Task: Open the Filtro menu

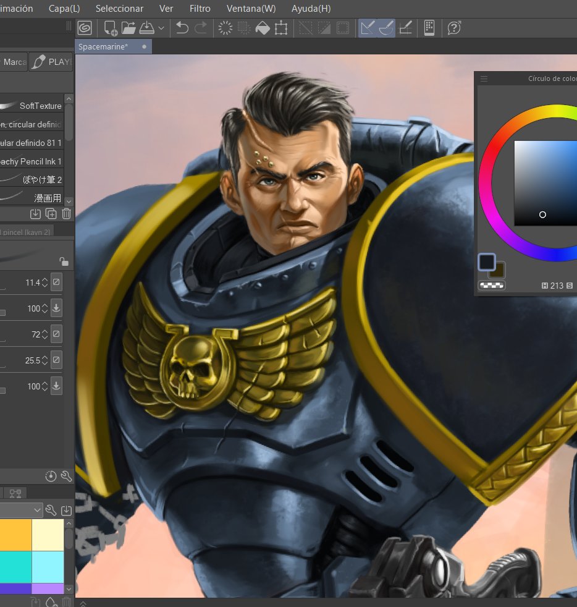Action: [x=200, y=9]
